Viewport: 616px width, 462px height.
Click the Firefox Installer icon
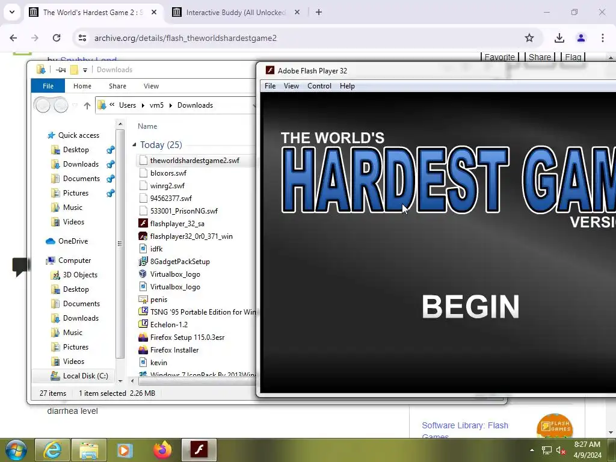pos(143,350)
